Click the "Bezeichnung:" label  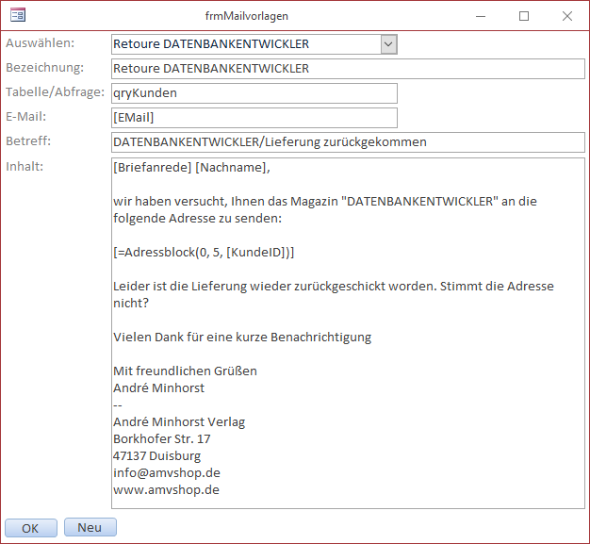[x=45, y=68]
